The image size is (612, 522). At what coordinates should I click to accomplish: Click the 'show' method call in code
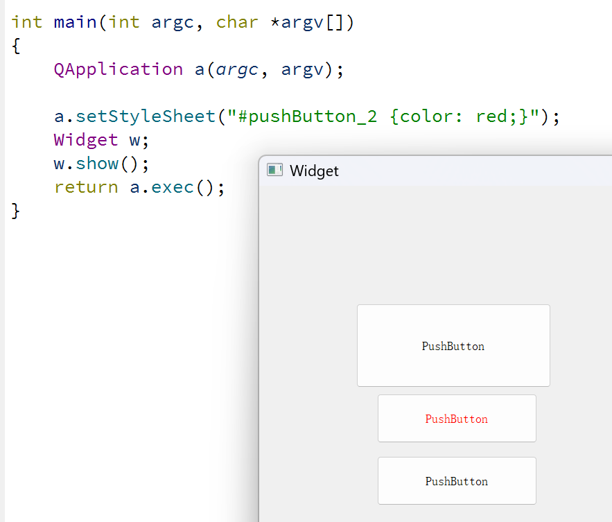tap(97, 164)
